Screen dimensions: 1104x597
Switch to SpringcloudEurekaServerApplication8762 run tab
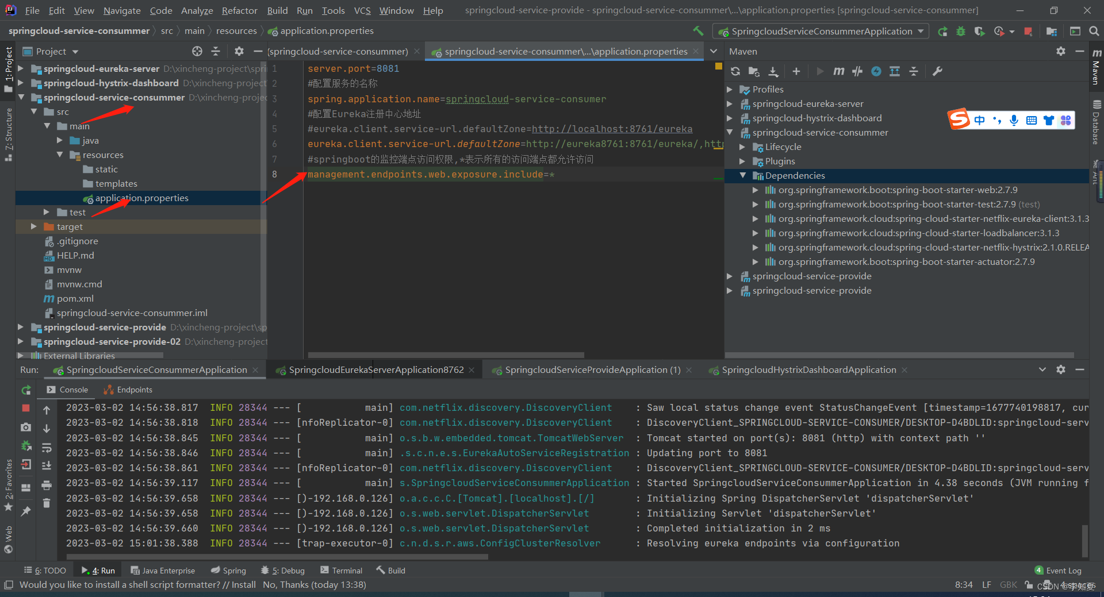375,370
